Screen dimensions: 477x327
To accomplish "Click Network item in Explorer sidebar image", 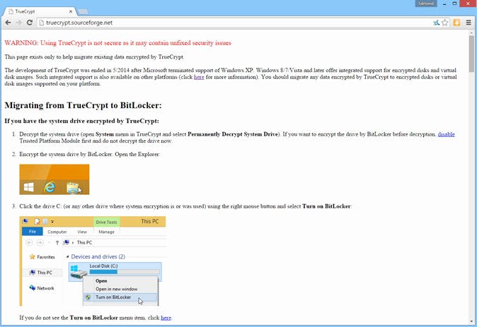I will coord(42,288).
